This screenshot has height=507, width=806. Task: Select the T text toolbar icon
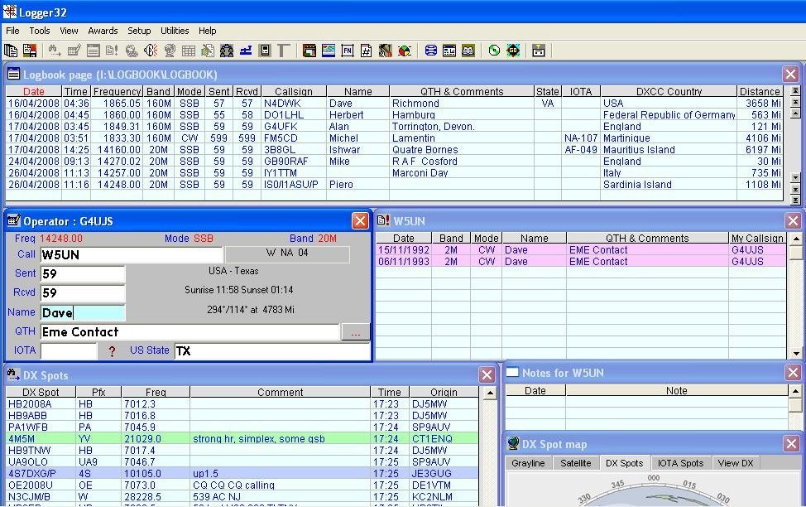pyautogui.click(x=281, y=51)
